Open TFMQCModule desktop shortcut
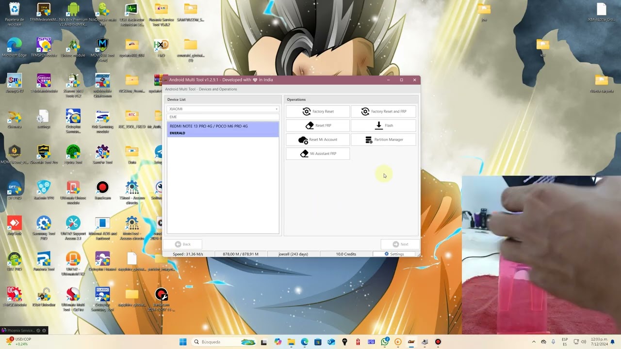This screenshot has width=621, height=349. pyautogui.click(x=15, y=297)
